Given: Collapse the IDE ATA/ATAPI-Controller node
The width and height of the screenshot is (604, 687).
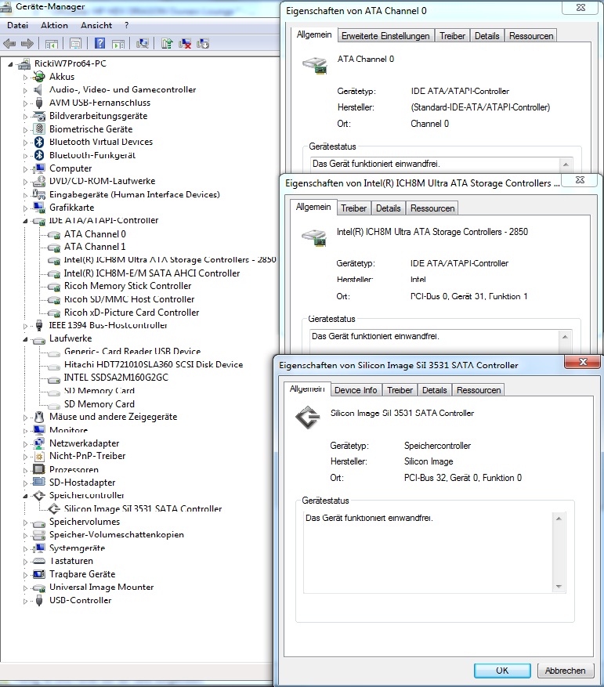Looking at the screenshot, I should (x=25, y=221).
